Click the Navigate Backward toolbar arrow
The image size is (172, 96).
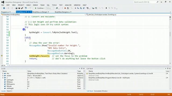pyautogui.click(x=4, y=8)
